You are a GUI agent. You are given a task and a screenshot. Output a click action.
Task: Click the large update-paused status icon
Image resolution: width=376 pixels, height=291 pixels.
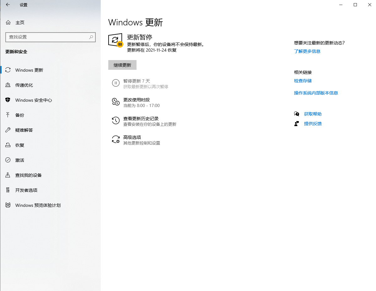point(116,40)
